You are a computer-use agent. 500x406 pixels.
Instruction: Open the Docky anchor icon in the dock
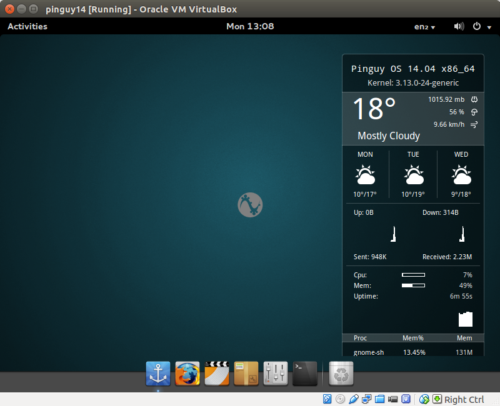point(158,374)
